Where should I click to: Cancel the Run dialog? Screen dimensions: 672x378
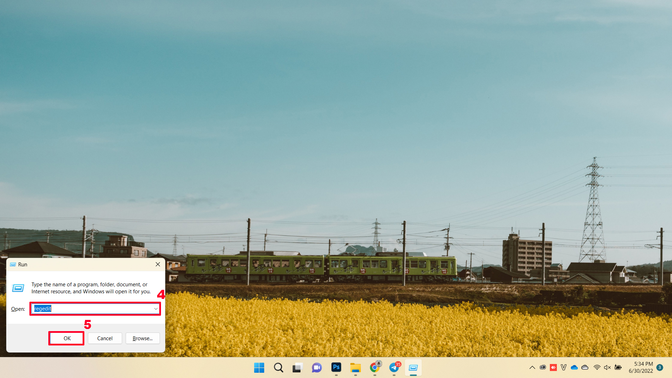click(x=105, y=338)
